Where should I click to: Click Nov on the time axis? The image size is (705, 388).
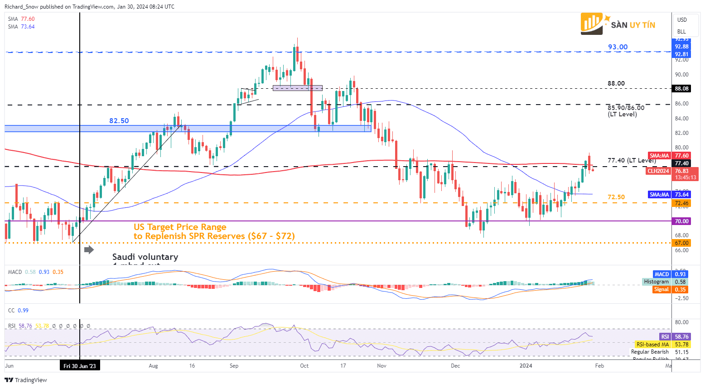tap(381, 366)
